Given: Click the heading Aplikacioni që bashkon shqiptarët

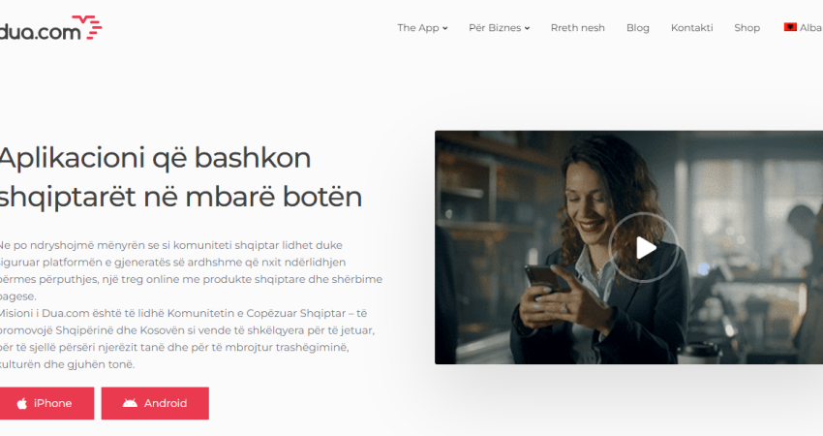Looking at the screenshot, I should [180, 177].
